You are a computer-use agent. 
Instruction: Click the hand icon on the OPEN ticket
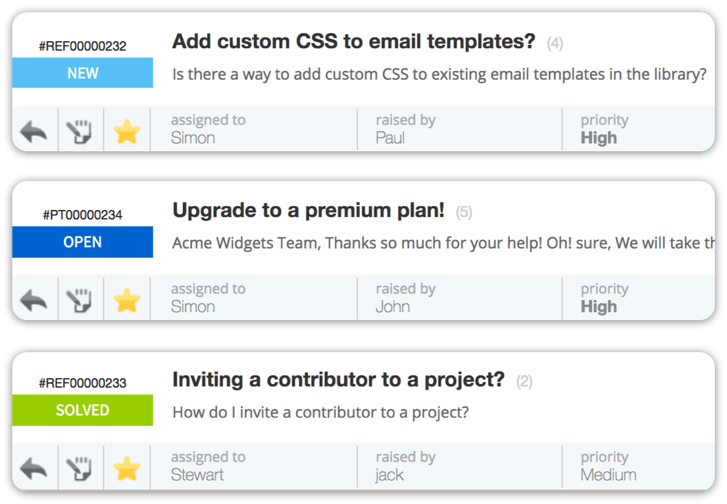[81, 299]
